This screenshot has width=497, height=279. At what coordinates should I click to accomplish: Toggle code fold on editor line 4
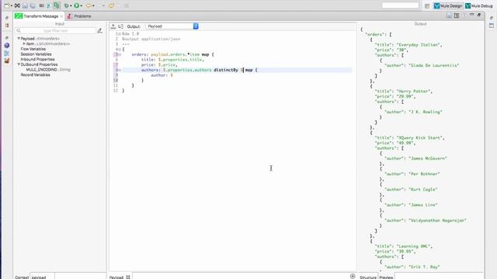coord(120,50)
